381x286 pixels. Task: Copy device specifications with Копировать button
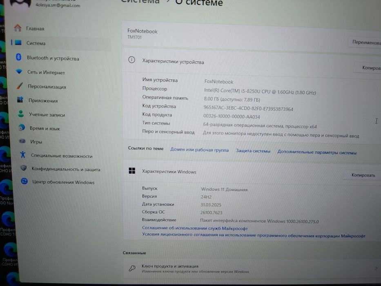click(368, 67)
